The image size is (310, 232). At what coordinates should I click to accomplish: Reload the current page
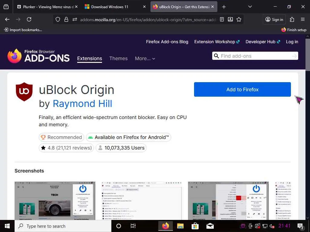coord(29,19)
